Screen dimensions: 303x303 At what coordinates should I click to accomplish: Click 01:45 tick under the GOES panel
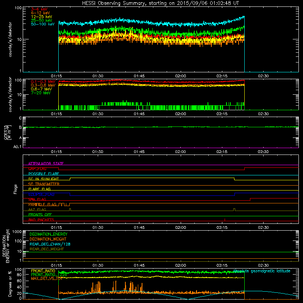pyautogui.click(x=139, y=152)
